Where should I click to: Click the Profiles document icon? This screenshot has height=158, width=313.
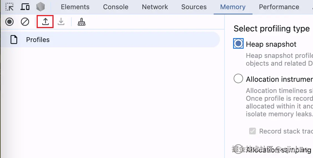[14, 40]
